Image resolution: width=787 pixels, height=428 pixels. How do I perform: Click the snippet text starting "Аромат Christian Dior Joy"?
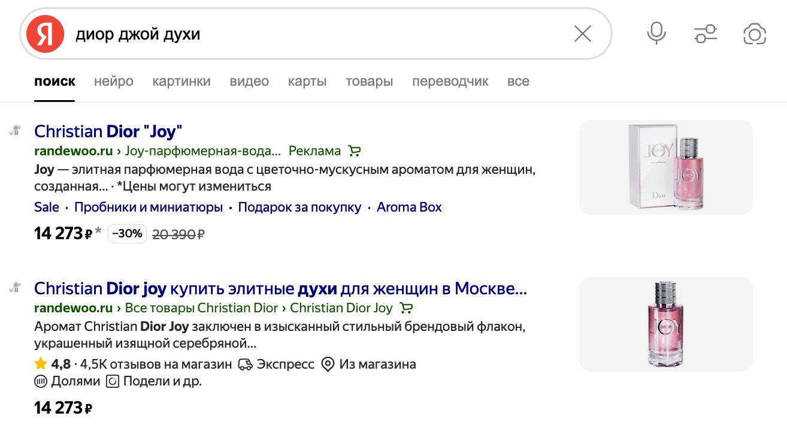point(280,336)
